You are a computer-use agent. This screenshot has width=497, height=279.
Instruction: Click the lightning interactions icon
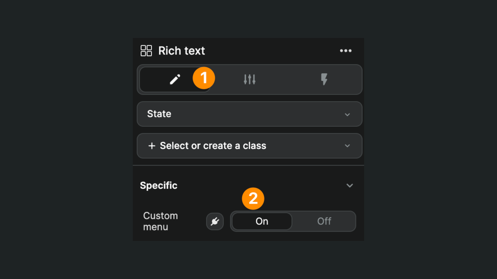coord(324,79)
